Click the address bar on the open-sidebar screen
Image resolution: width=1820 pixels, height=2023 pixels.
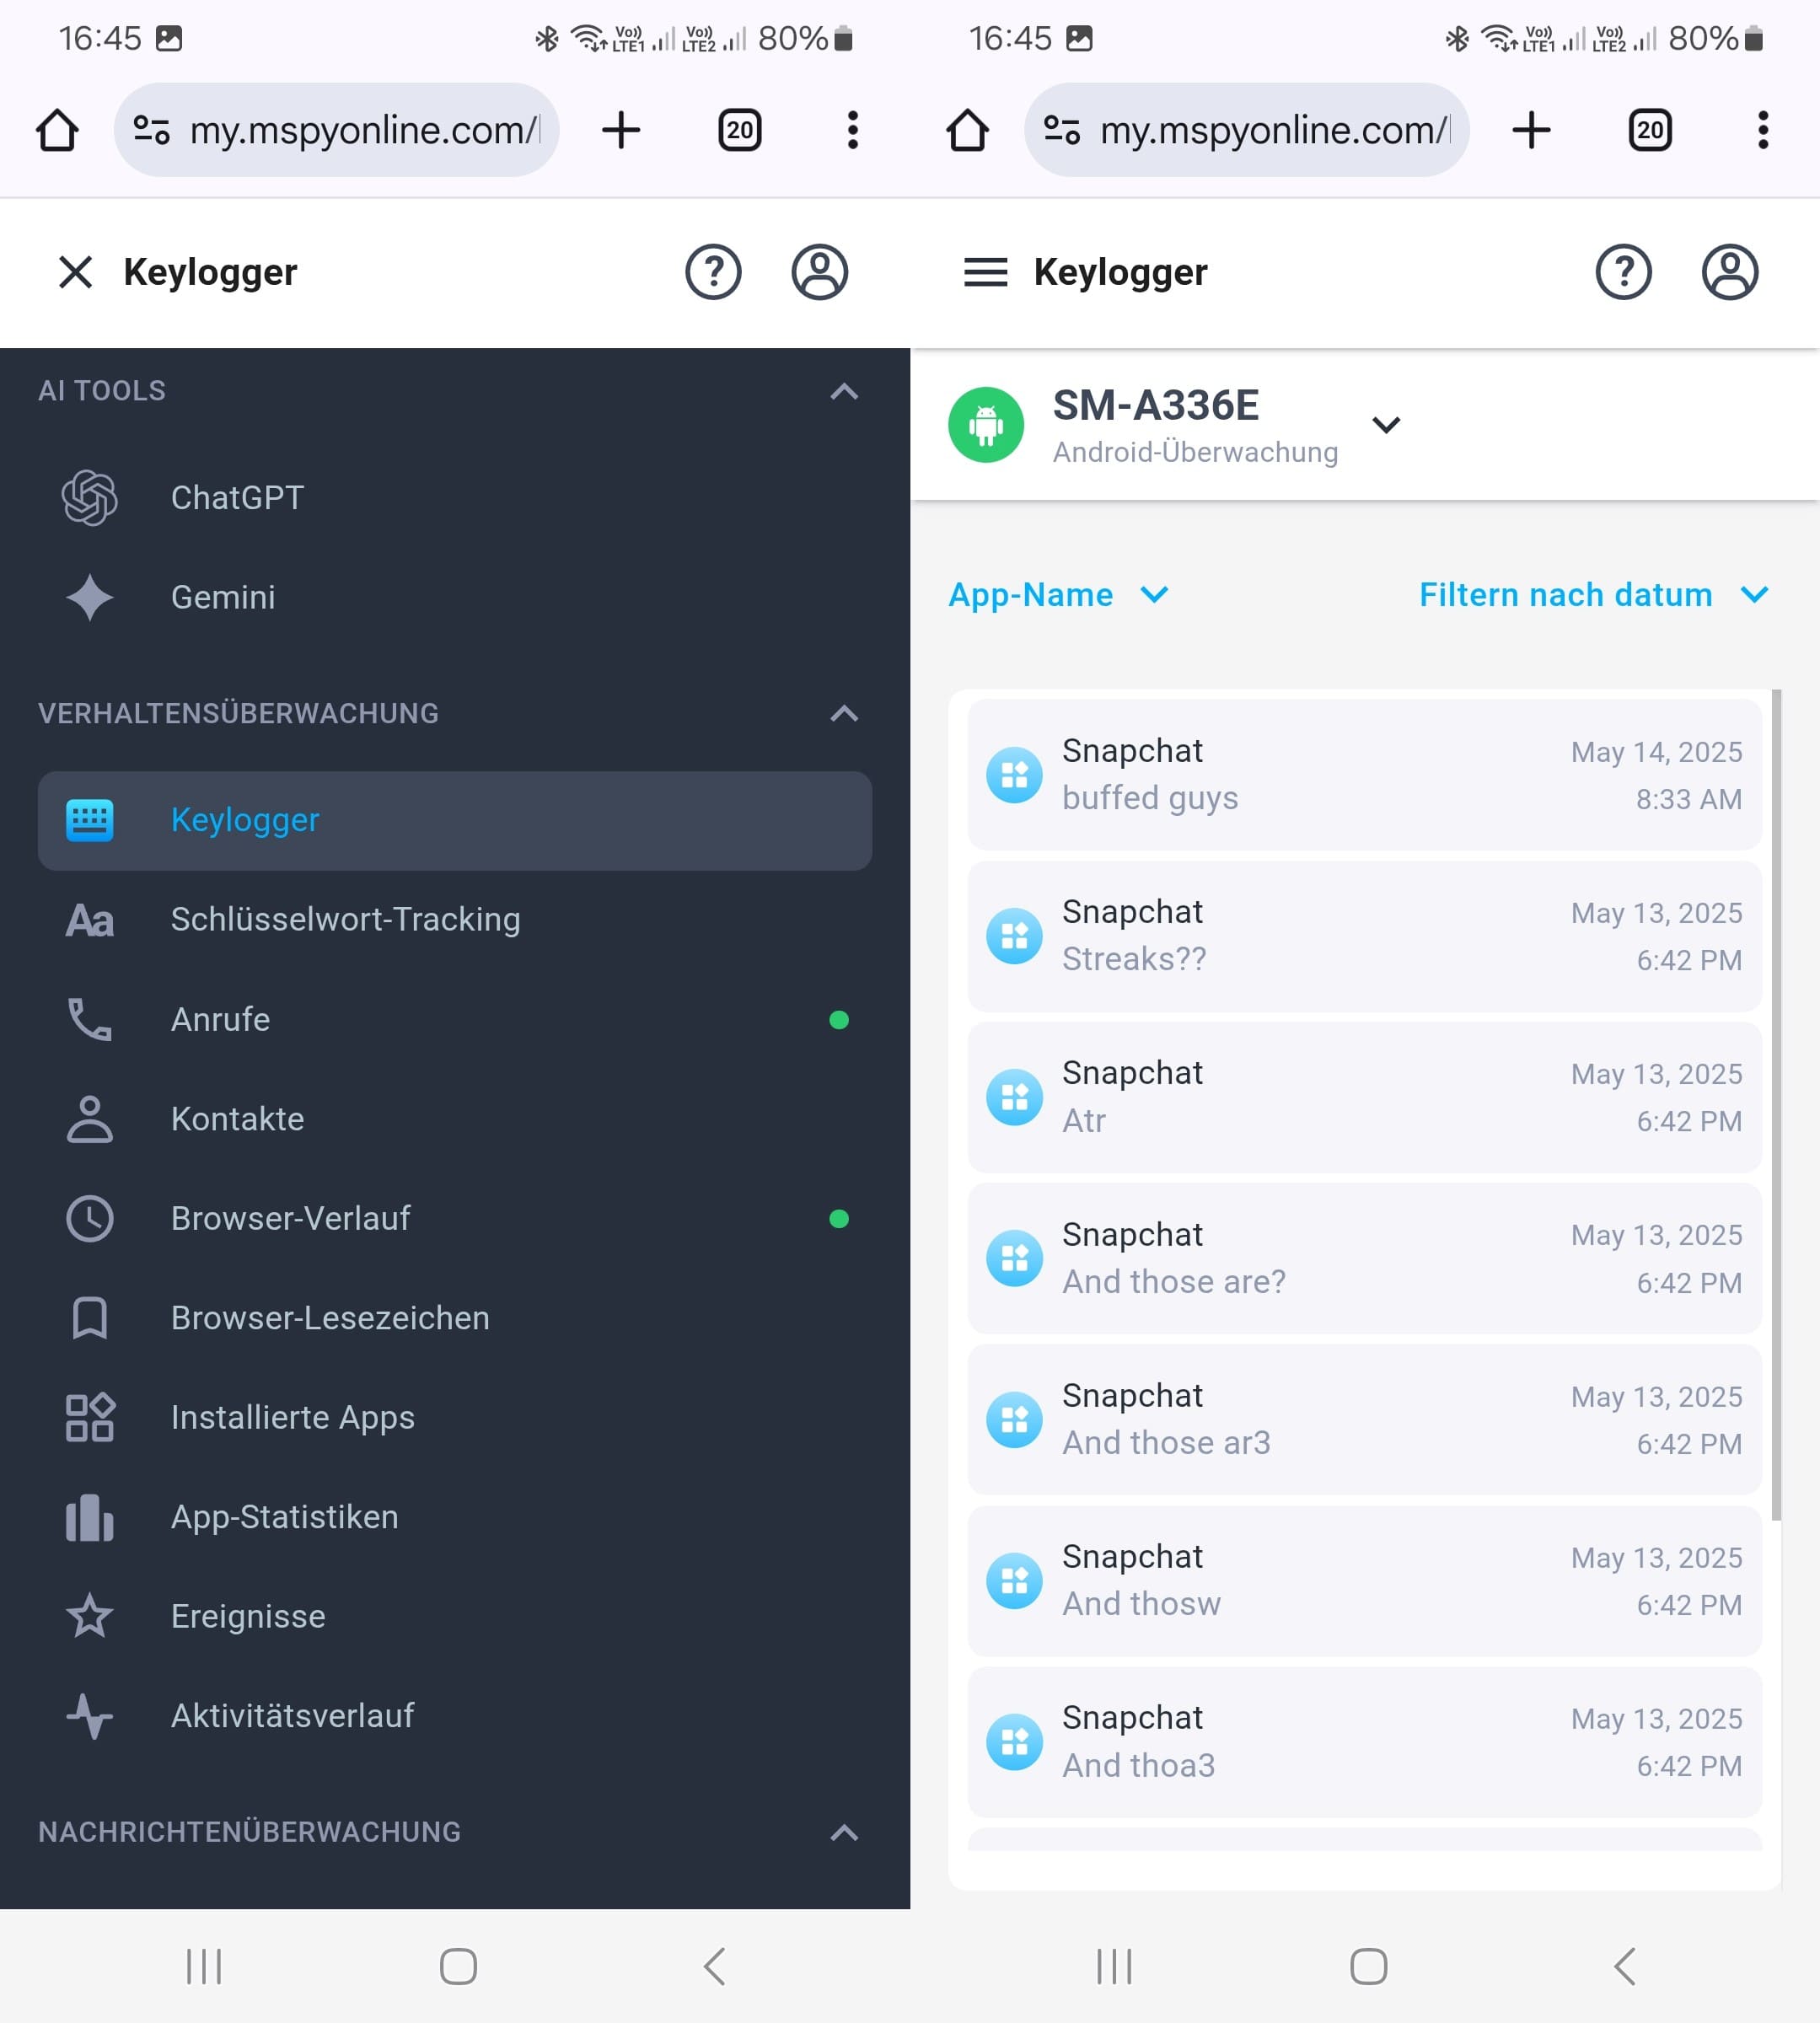[336, 130]
